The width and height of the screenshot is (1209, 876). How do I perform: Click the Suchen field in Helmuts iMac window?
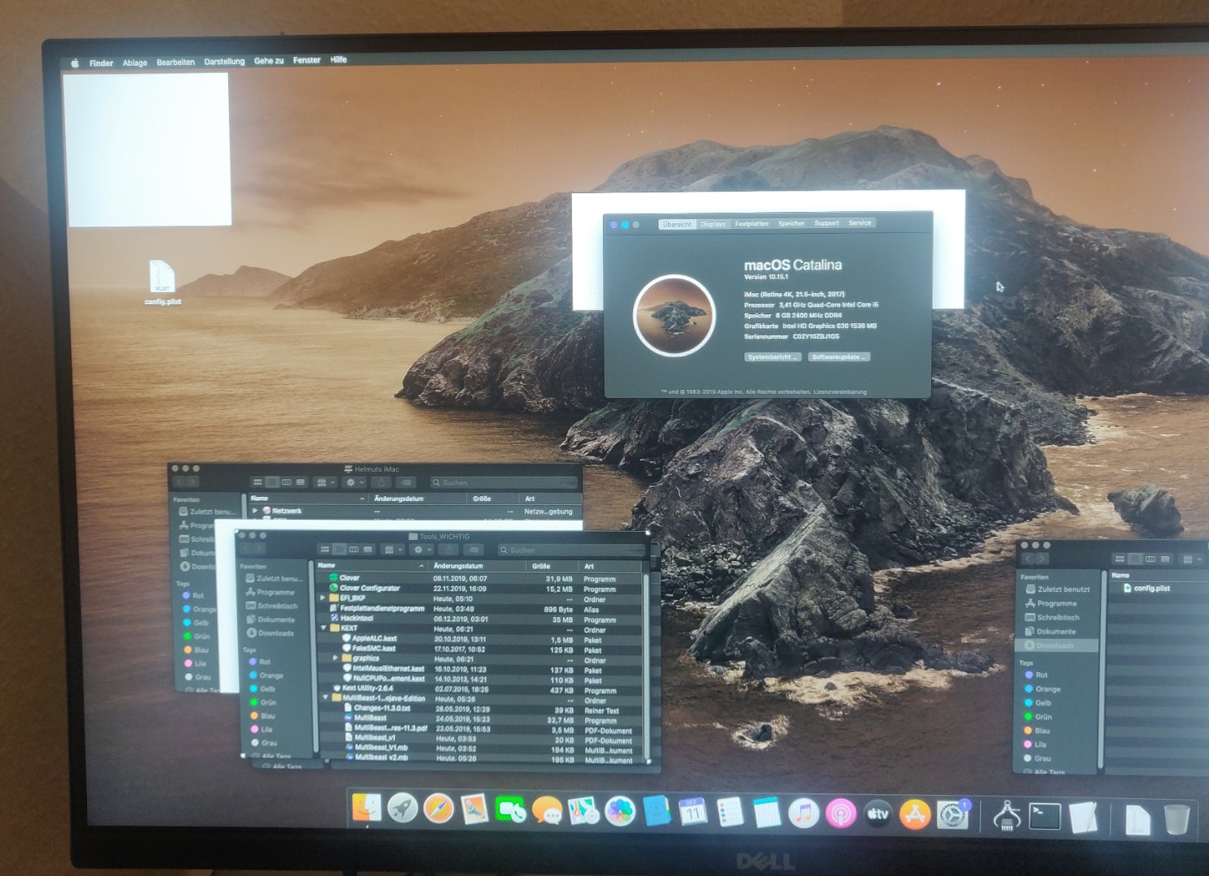click(503, 482)
